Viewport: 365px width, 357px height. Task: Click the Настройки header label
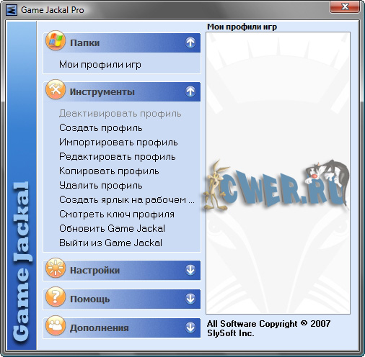click(x=94, y=271)
